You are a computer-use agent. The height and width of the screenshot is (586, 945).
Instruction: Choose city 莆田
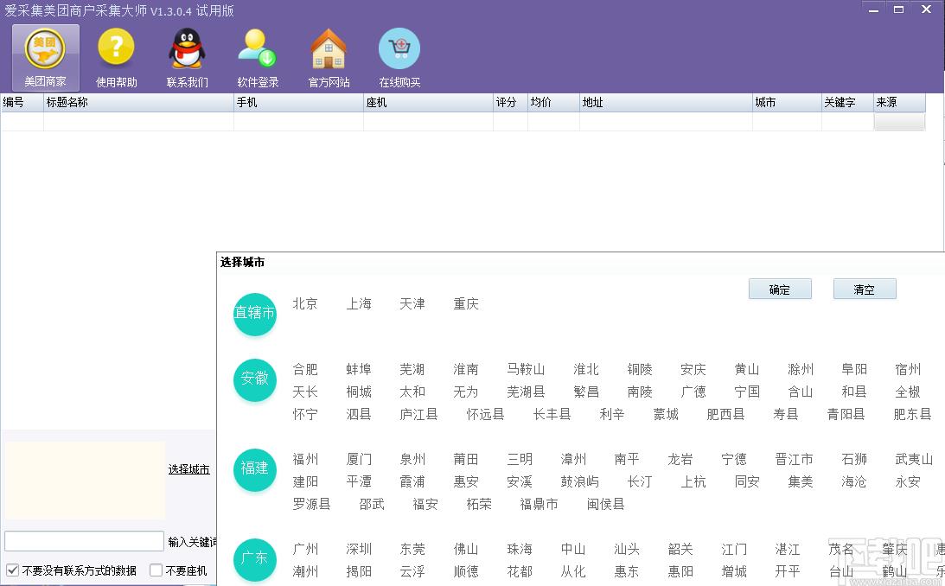[x=466, y=460]
